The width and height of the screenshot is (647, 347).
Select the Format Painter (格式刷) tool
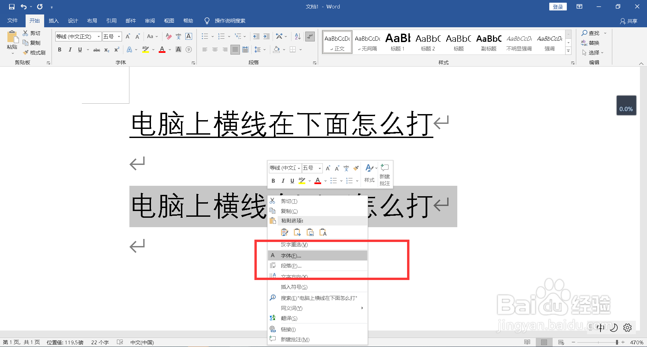pos(35,53)
